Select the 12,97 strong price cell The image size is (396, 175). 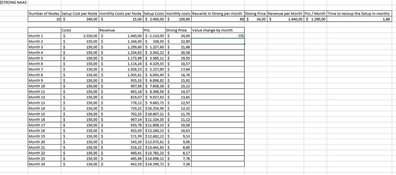[x=178, y=103]
